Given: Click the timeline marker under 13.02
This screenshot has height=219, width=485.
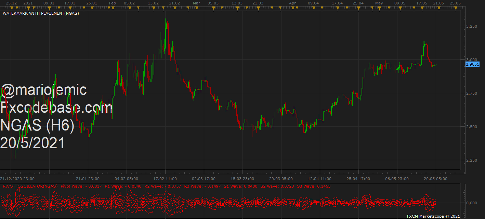Looking at the screenshot, I should pyautogui.click(x=154, y=8).
